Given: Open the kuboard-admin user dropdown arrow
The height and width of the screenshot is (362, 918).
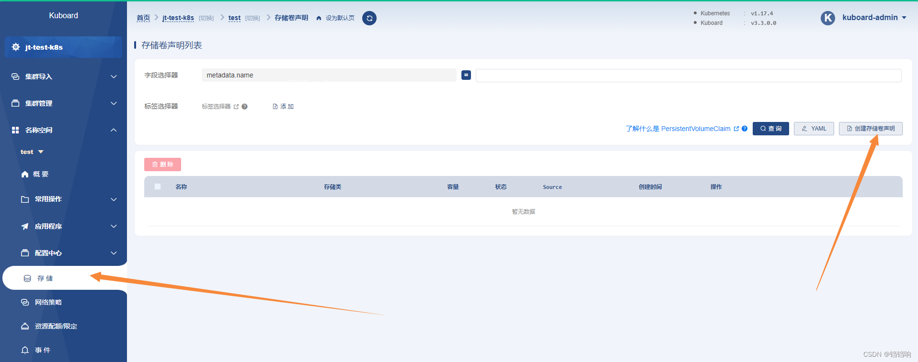Looking at the screenshot, I should tap(904, 18).
